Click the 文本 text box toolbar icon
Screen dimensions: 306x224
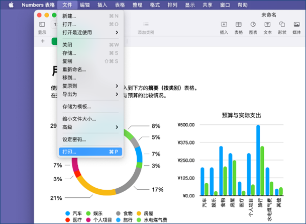[x=267, y=25]
